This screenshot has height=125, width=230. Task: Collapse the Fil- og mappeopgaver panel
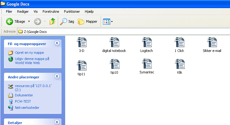click(x=57, y=44)
